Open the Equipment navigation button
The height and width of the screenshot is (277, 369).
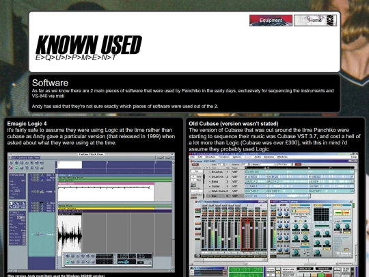pos(271,21)
